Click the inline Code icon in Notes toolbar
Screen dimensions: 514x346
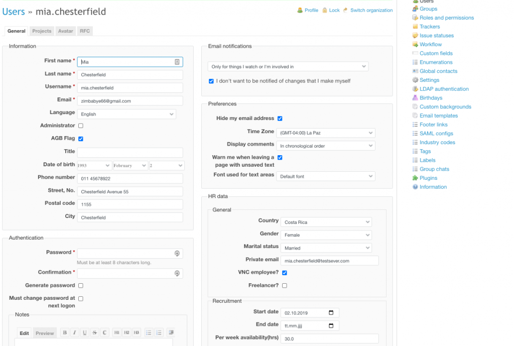104,332
